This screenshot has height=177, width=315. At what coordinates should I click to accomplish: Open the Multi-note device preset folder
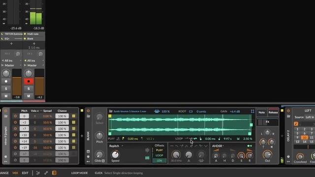tap(5, 116)
